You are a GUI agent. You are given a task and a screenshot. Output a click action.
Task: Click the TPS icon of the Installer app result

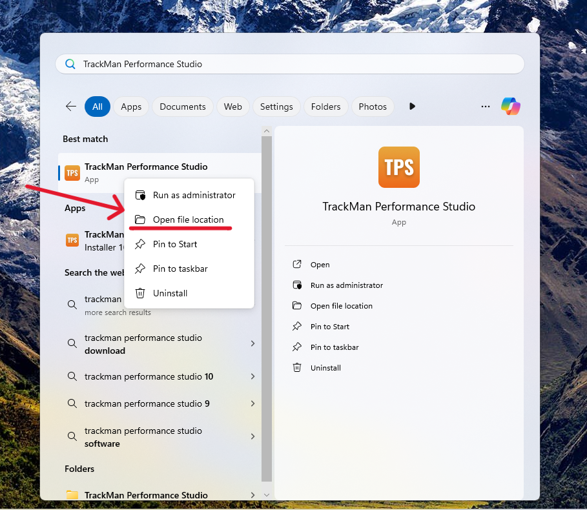tap(72, 240)
